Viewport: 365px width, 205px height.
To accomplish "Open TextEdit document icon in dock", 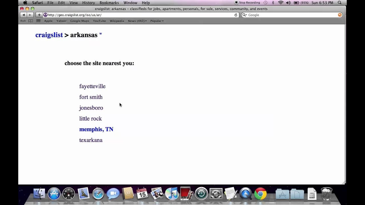I will point(231,194).
